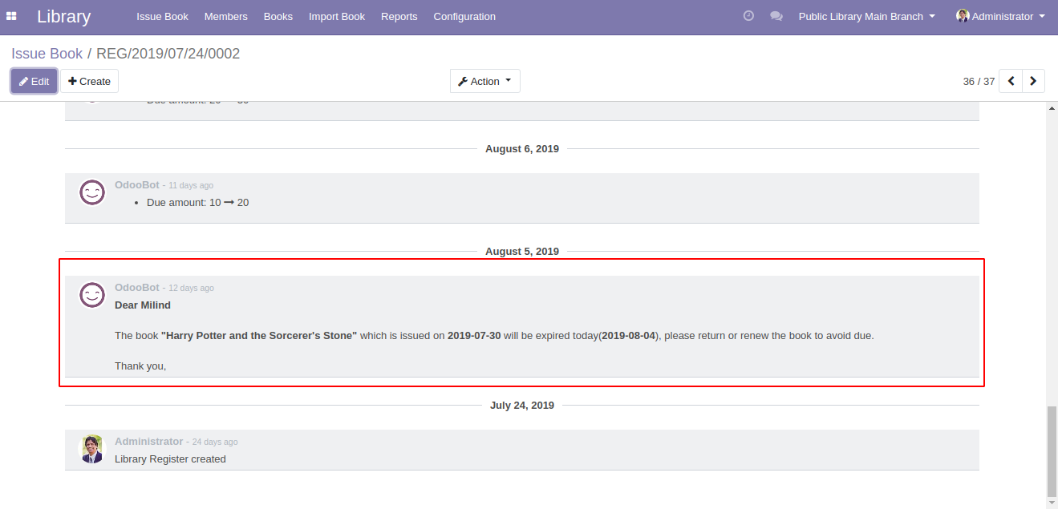This screenshot has width=1058, height=509.
Task: Click the 2019-07-30 issue date
Action: pos(474,335)
